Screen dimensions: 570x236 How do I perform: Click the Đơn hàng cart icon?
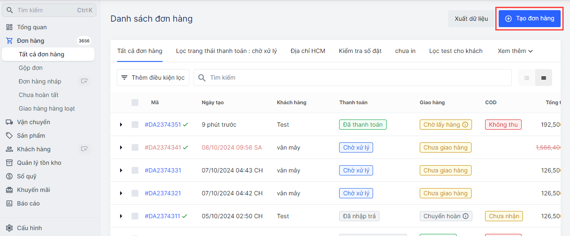coord(9,41)
